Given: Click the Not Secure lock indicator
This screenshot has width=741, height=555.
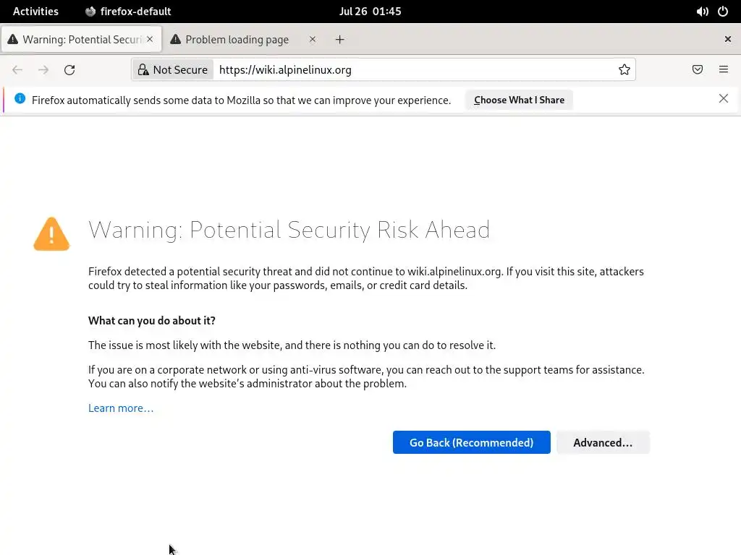Looking at the screenshot, I should pyautogui.click(x=173, y=70).
